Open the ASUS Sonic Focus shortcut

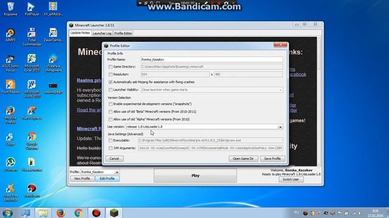(10, 63)
